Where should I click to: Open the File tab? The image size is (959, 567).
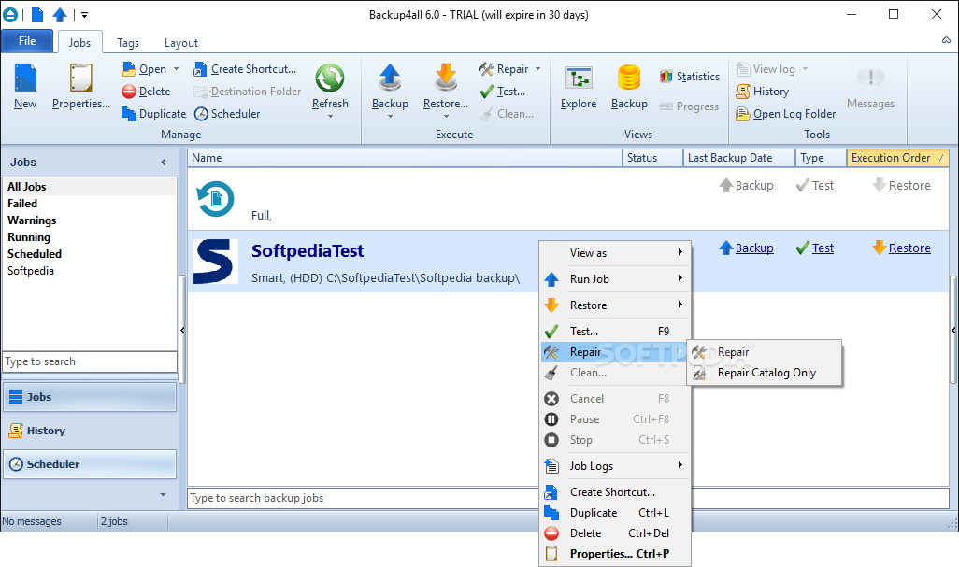pyautogui.click(x=27, y=41)
